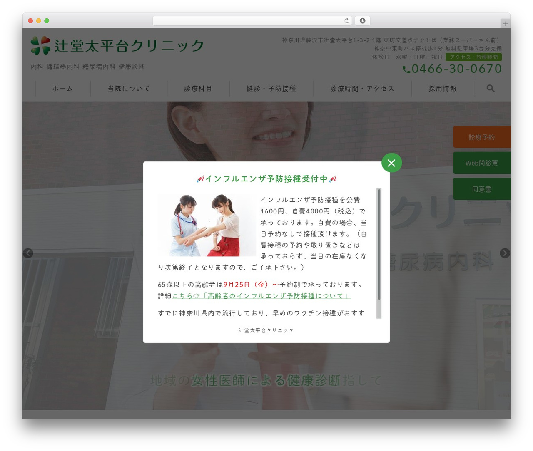The image size is (533, 451).
Task: Close the influenza vaccination popup
Action: [391, 163]
